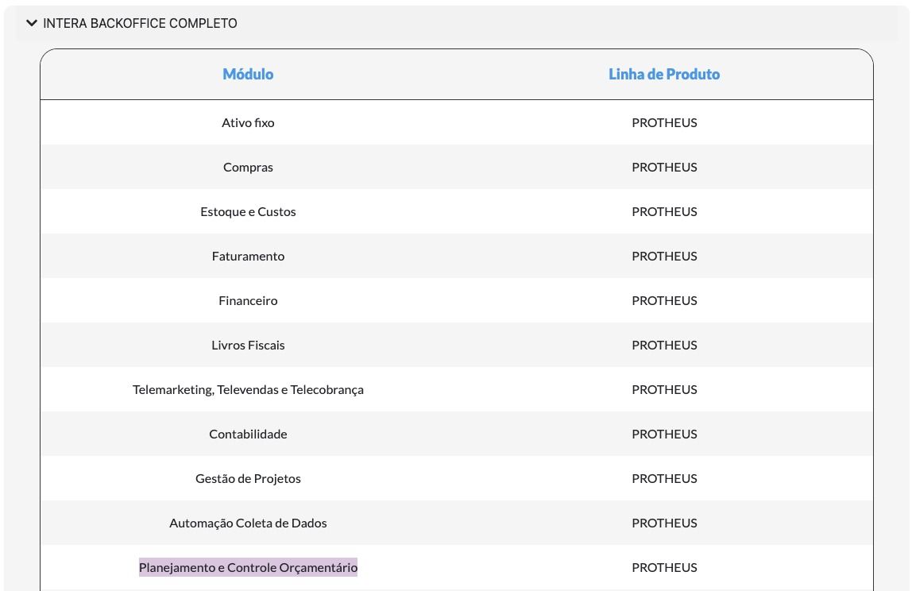The height and width of the screenshot is (591, 912).
Task: Click the Livros Fiscais module text
Action: point(248,346)
